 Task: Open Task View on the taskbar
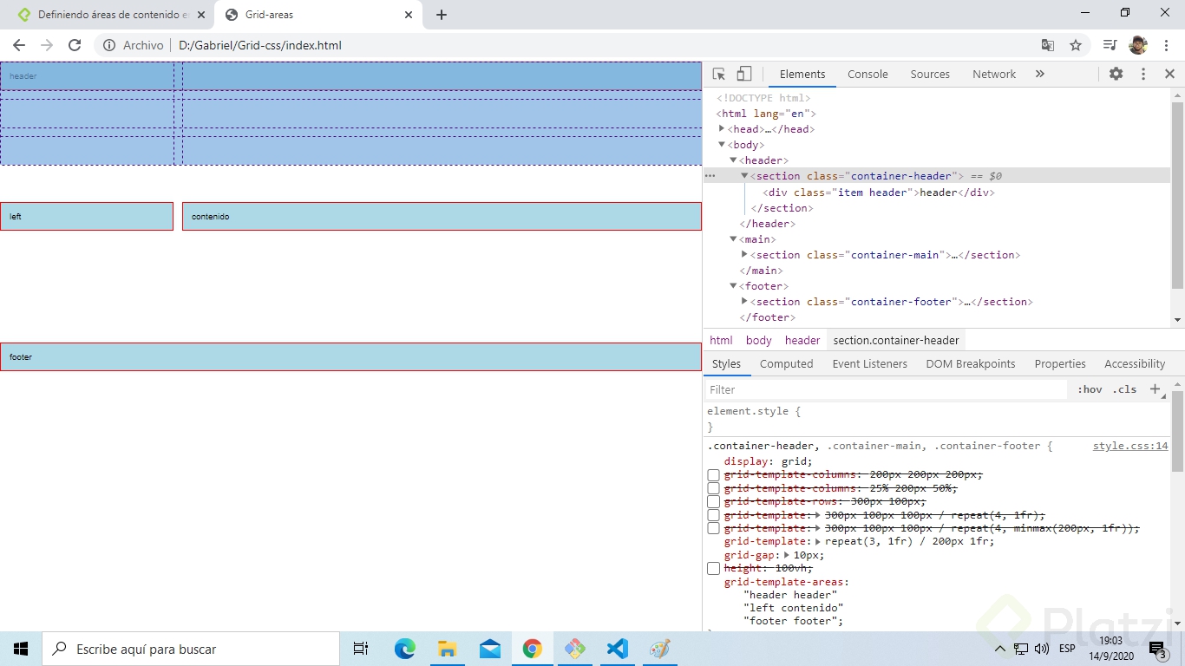[361, 649]
